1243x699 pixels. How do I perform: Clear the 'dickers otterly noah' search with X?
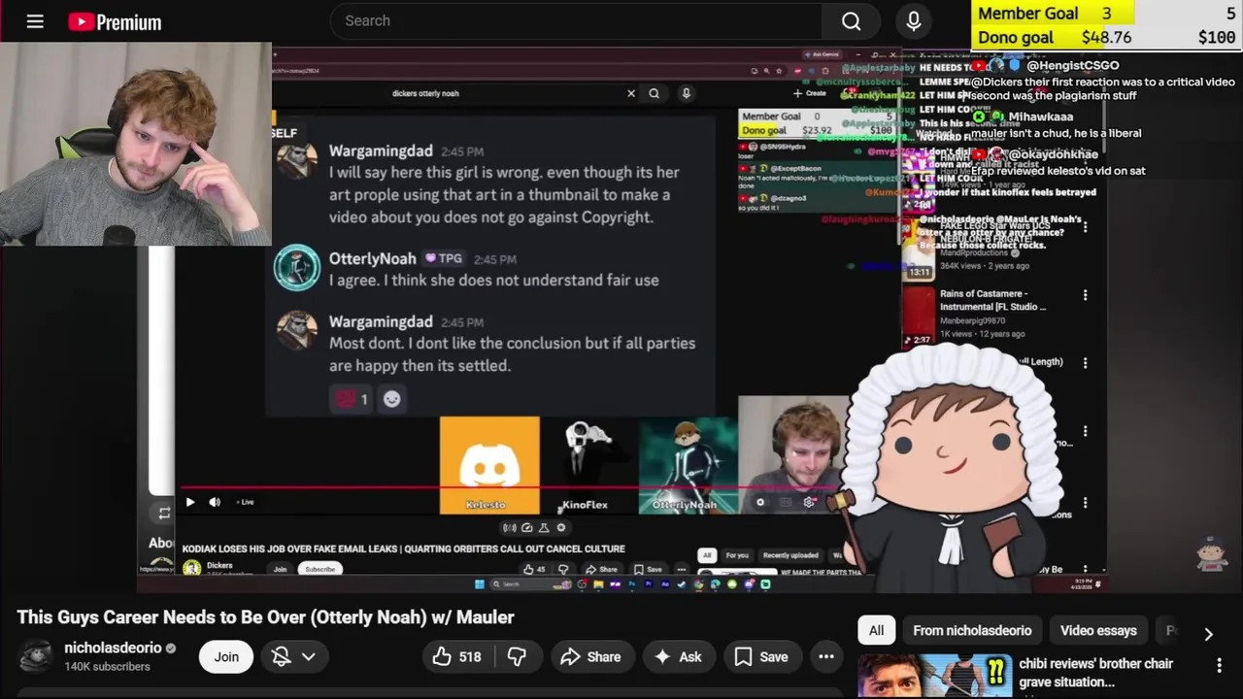click(631, 93)
